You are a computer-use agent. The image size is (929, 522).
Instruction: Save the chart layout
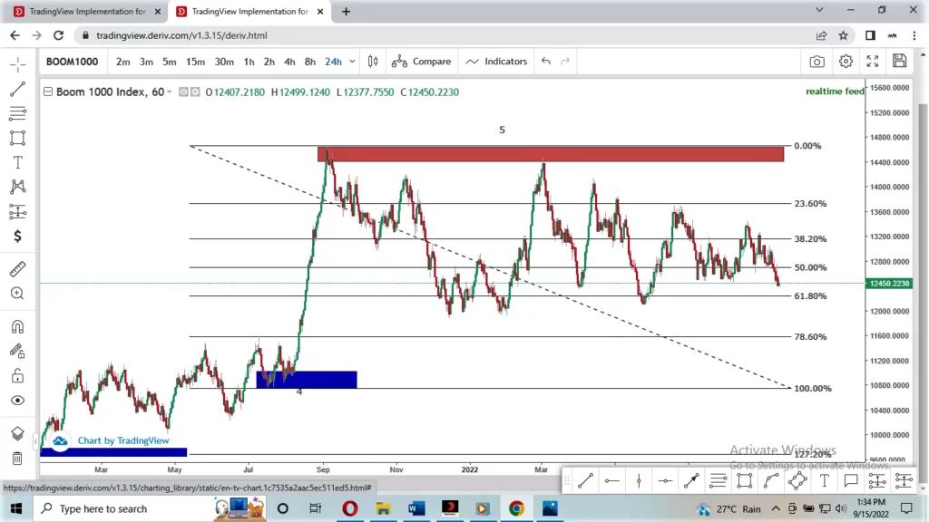900,61
